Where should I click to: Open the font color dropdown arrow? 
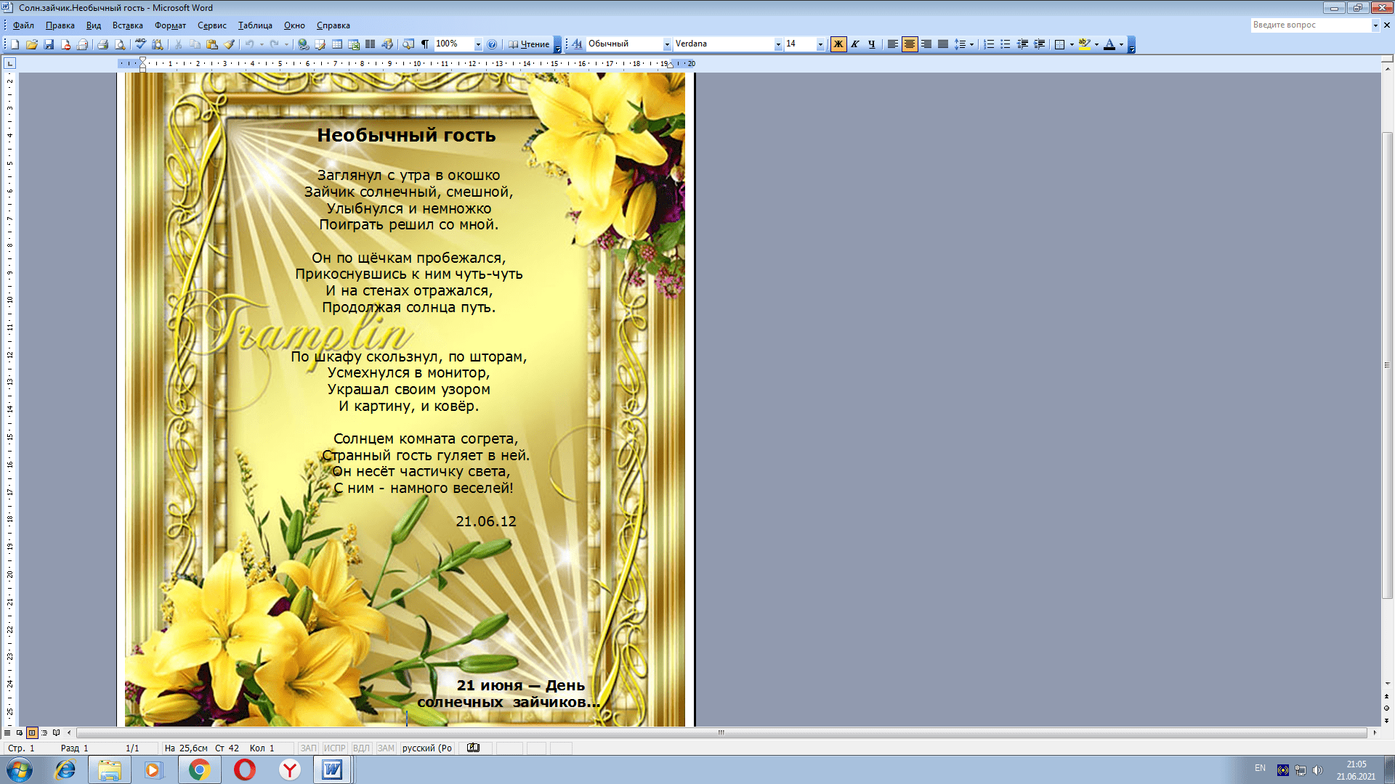(1121, 44)
